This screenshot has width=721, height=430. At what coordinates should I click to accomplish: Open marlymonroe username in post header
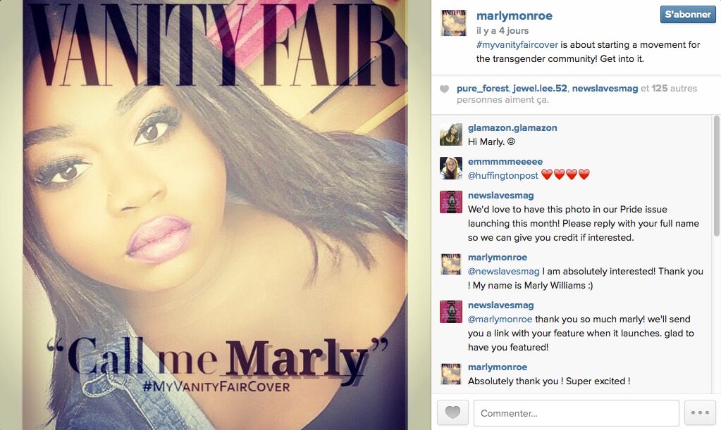[514, 15]
